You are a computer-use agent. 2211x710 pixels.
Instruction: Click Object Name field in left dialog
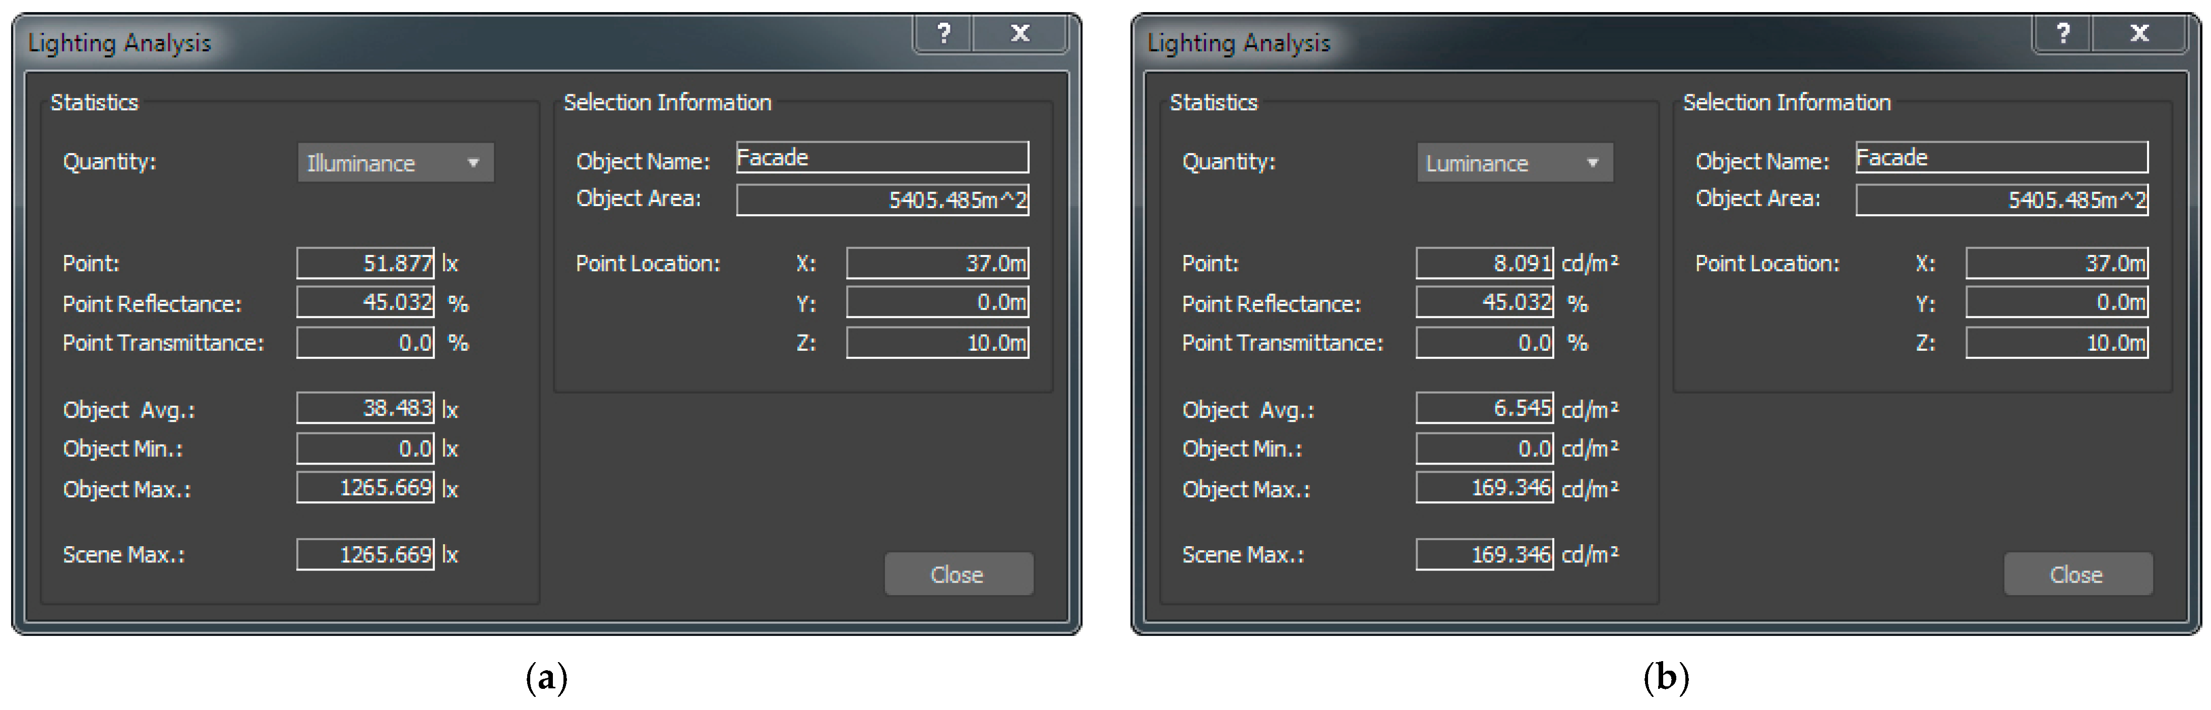[881, 158]
